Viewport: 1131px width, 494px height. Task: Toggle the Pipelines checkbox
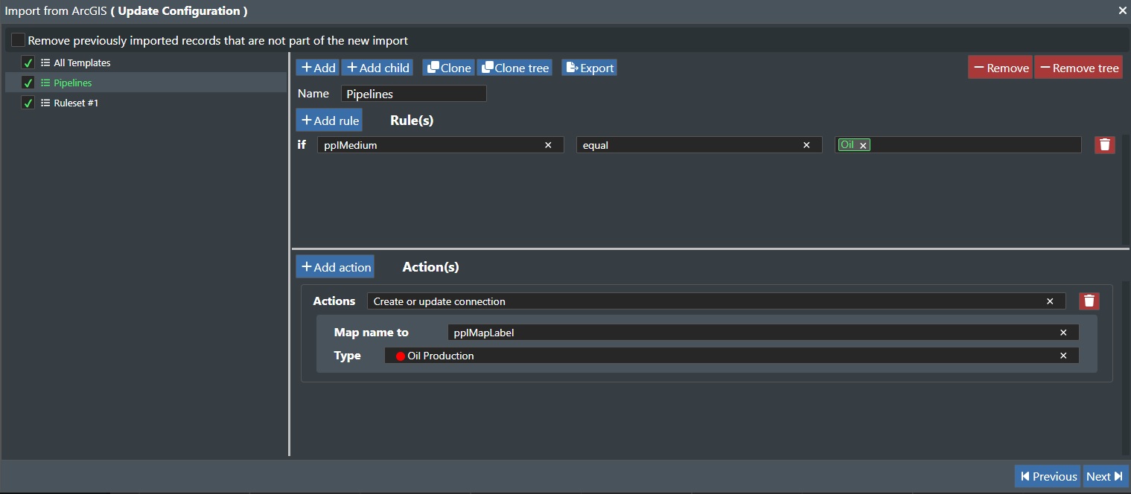click(28, 83)
